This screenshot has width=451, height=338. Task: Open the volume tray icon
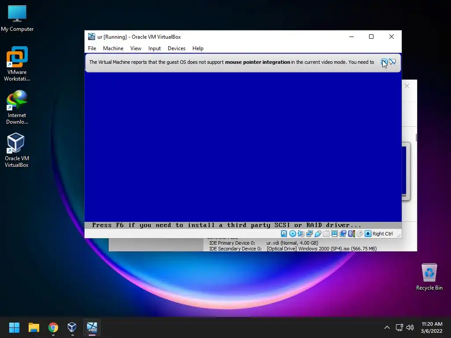pyautogui.click(x=410, y=327)
